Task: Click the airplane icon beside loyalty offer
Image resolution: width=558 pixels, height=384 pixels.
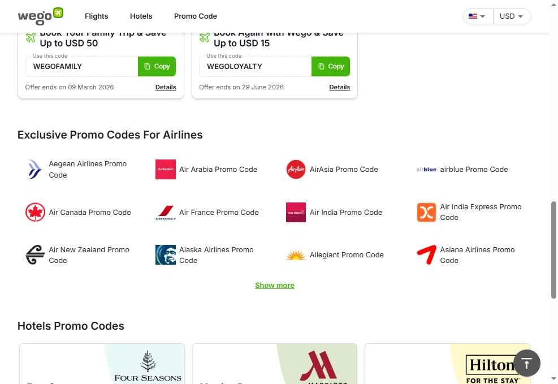Action: [205, 37]
